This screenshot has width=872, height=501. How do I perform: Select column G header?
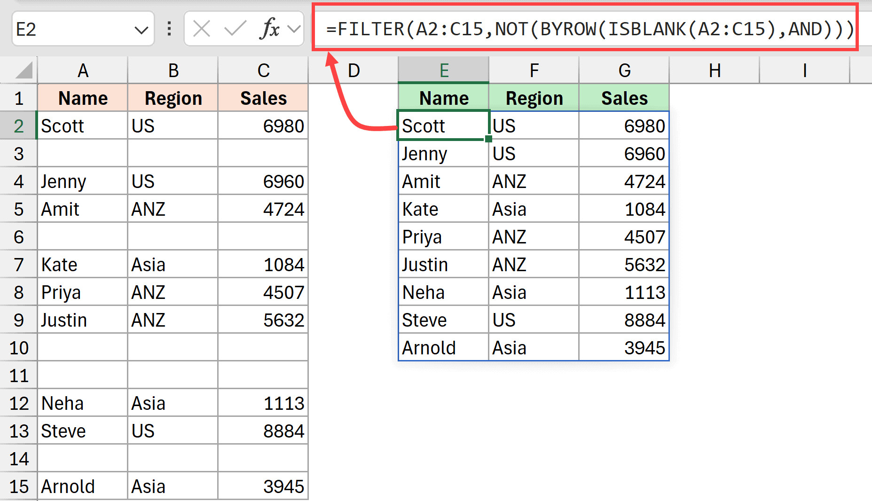[x=624, y=70]
